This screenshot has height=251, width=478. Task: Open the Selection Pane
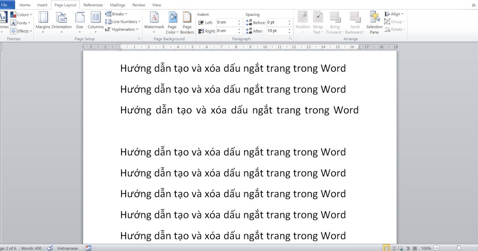click(x=374, y=22)
